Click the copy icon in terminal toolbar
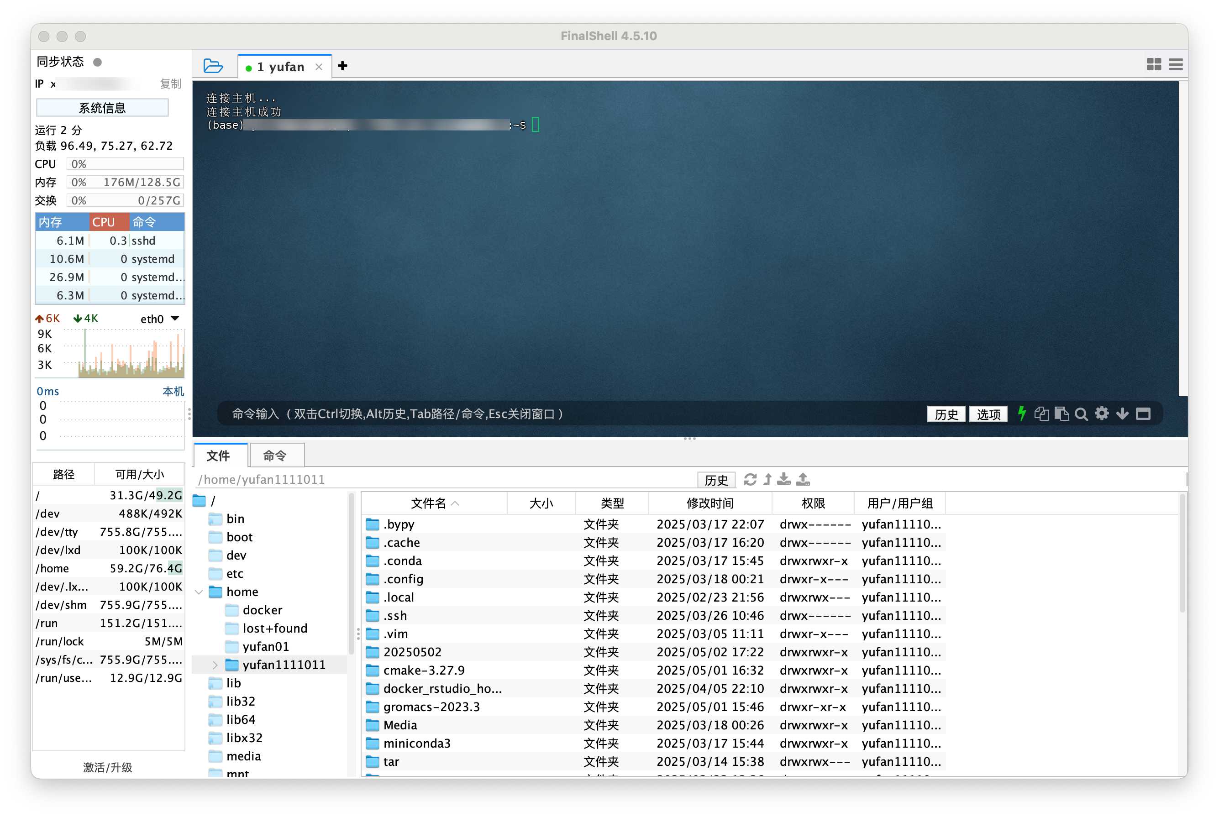The image size is (1219, 817). (1041, 414)
